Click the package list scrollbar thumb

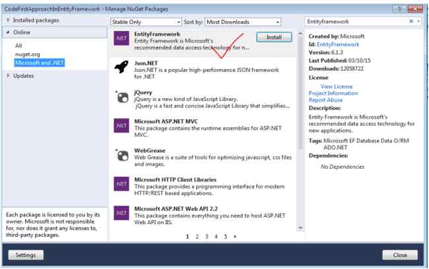coord(300,93)
